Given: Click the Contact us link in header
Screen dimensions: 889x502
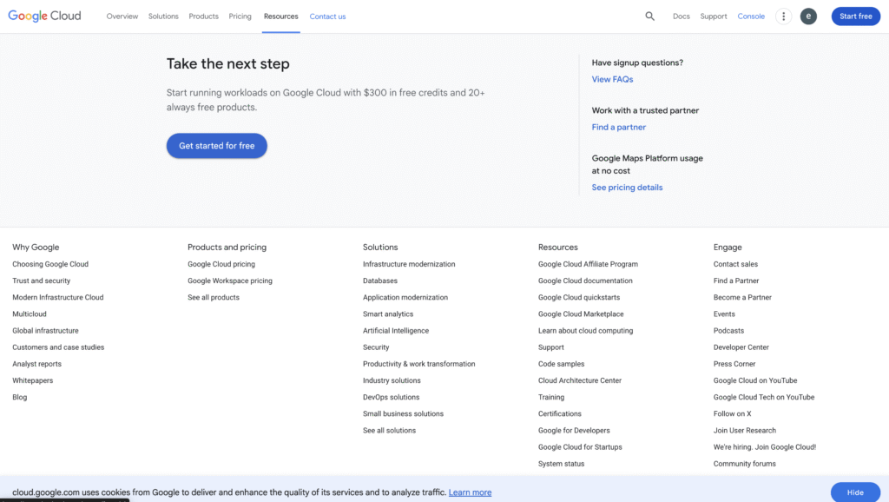Looking at the screenshot, I should pyautogui.click(x=327, y=17).
